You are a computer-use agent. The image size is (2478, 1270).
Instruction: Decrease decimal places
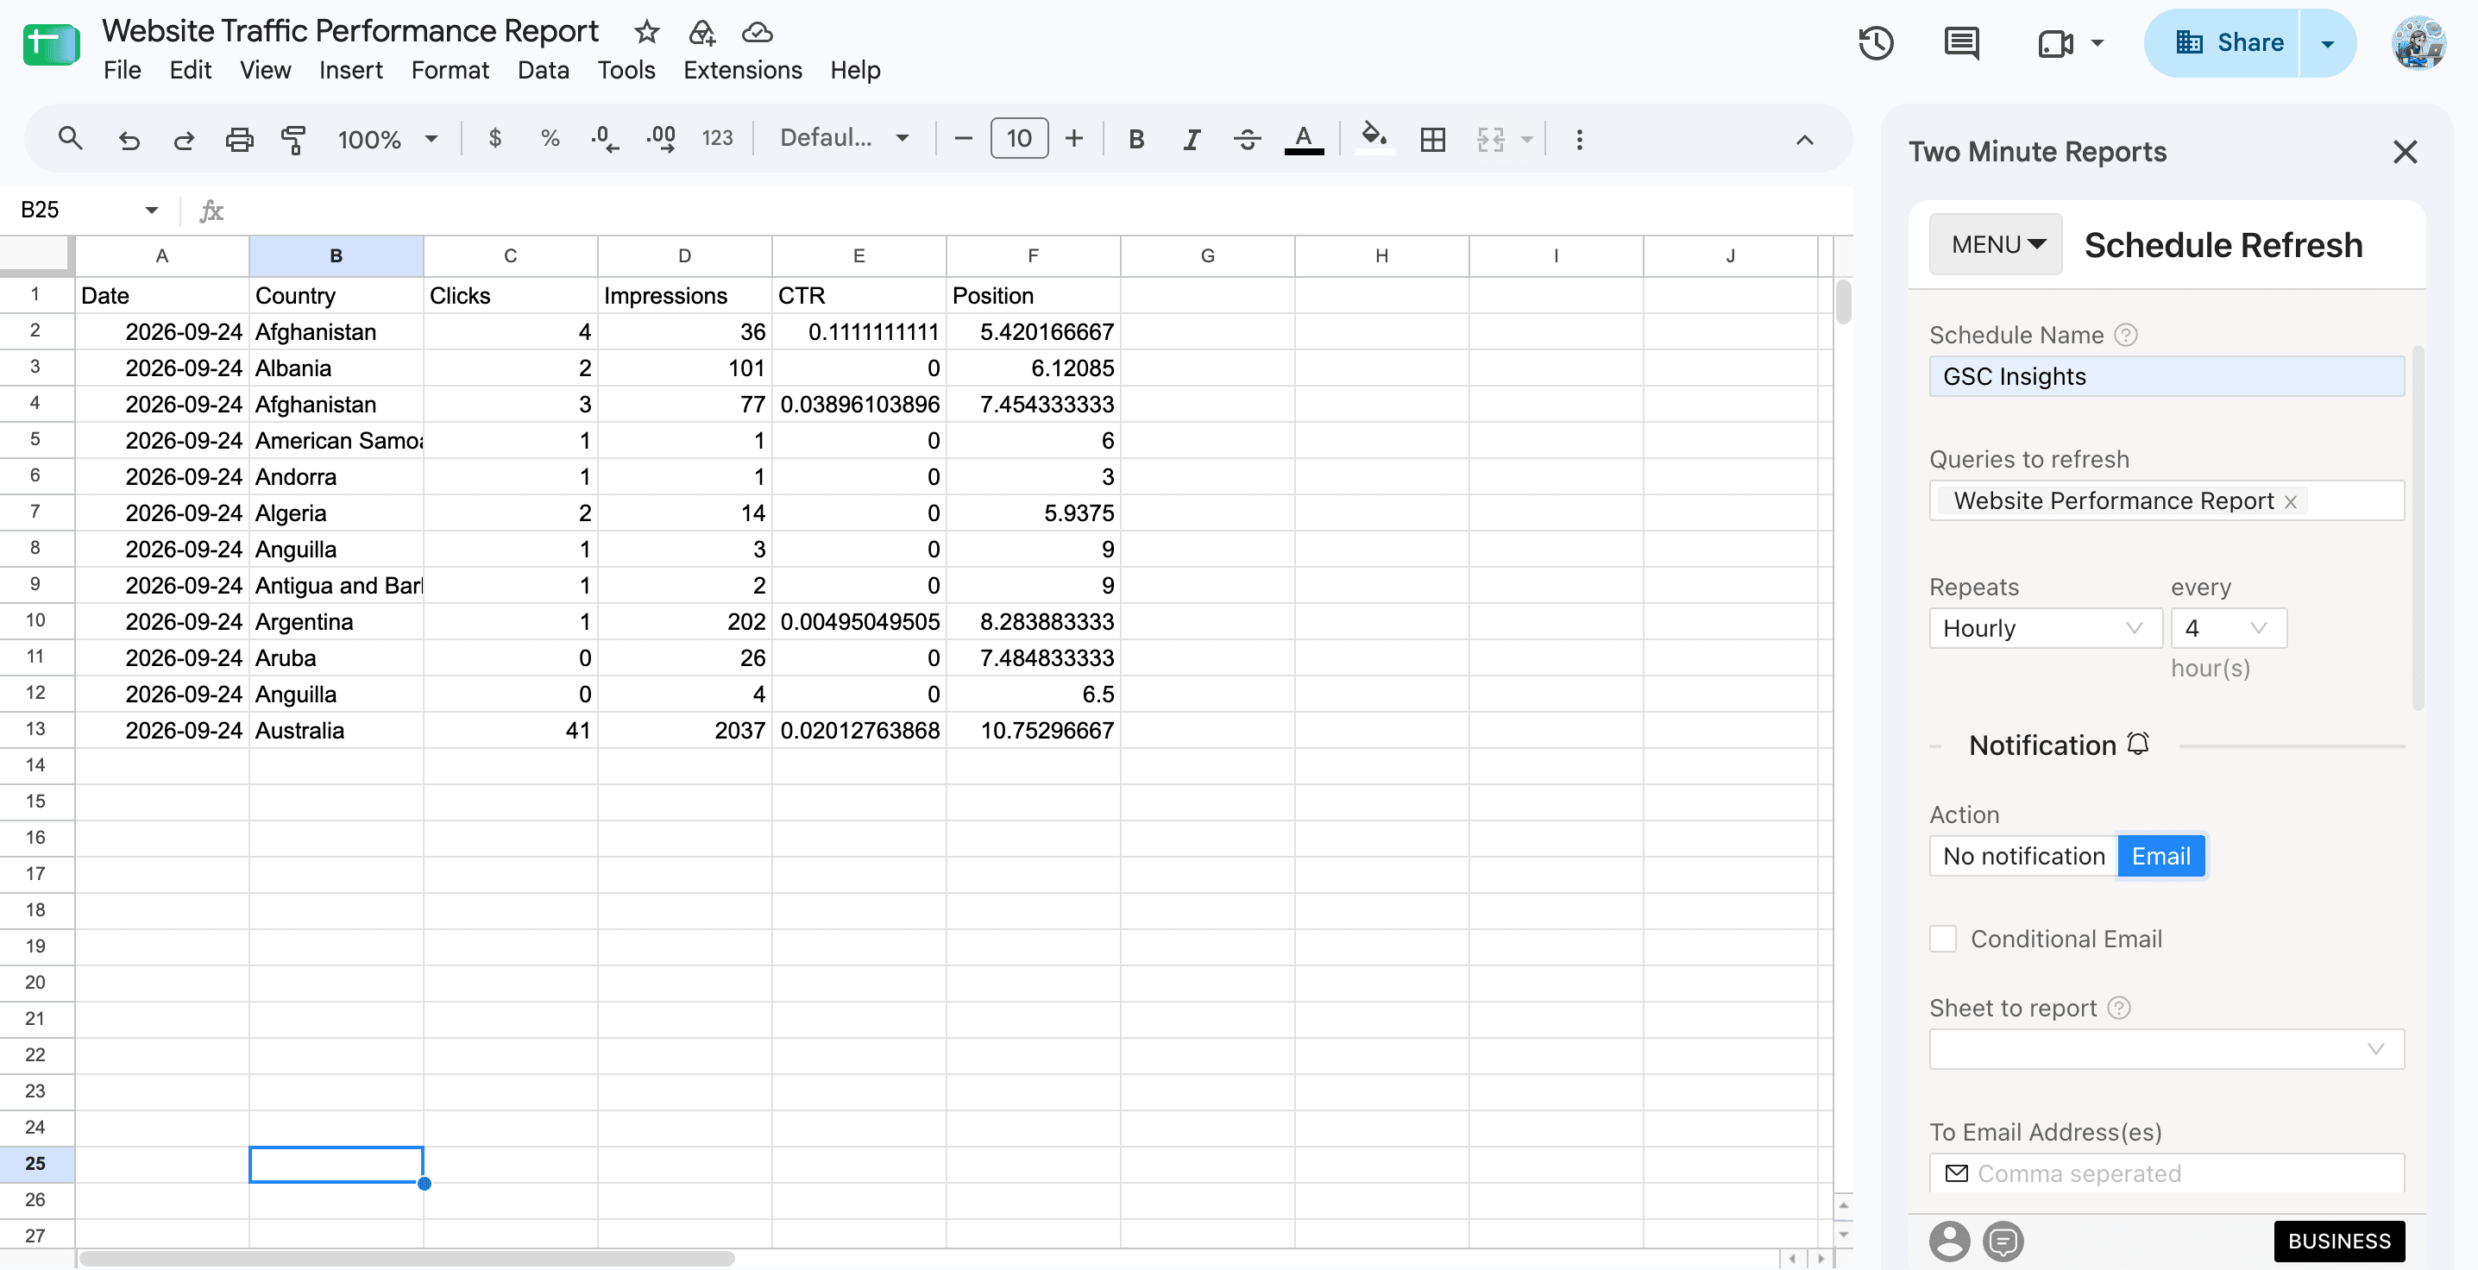tap(605, 139)
